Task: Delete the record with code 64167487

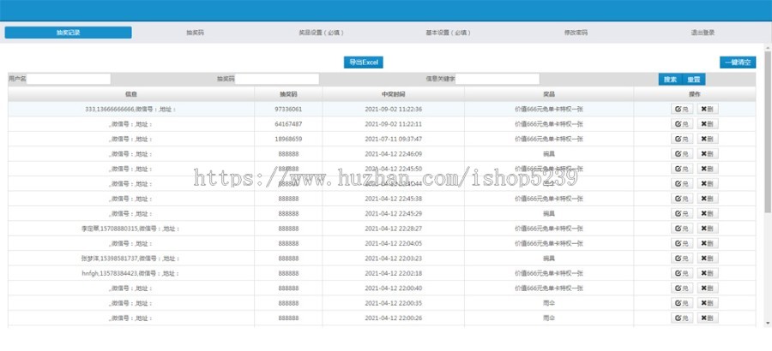Action: pos(708,124)
